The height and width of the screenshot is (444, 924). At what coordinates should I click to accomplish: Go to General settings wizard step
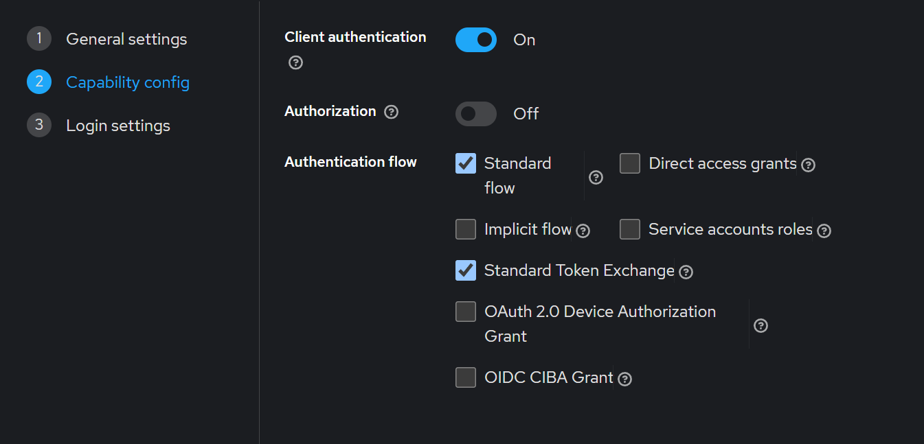tap(126, 39)
